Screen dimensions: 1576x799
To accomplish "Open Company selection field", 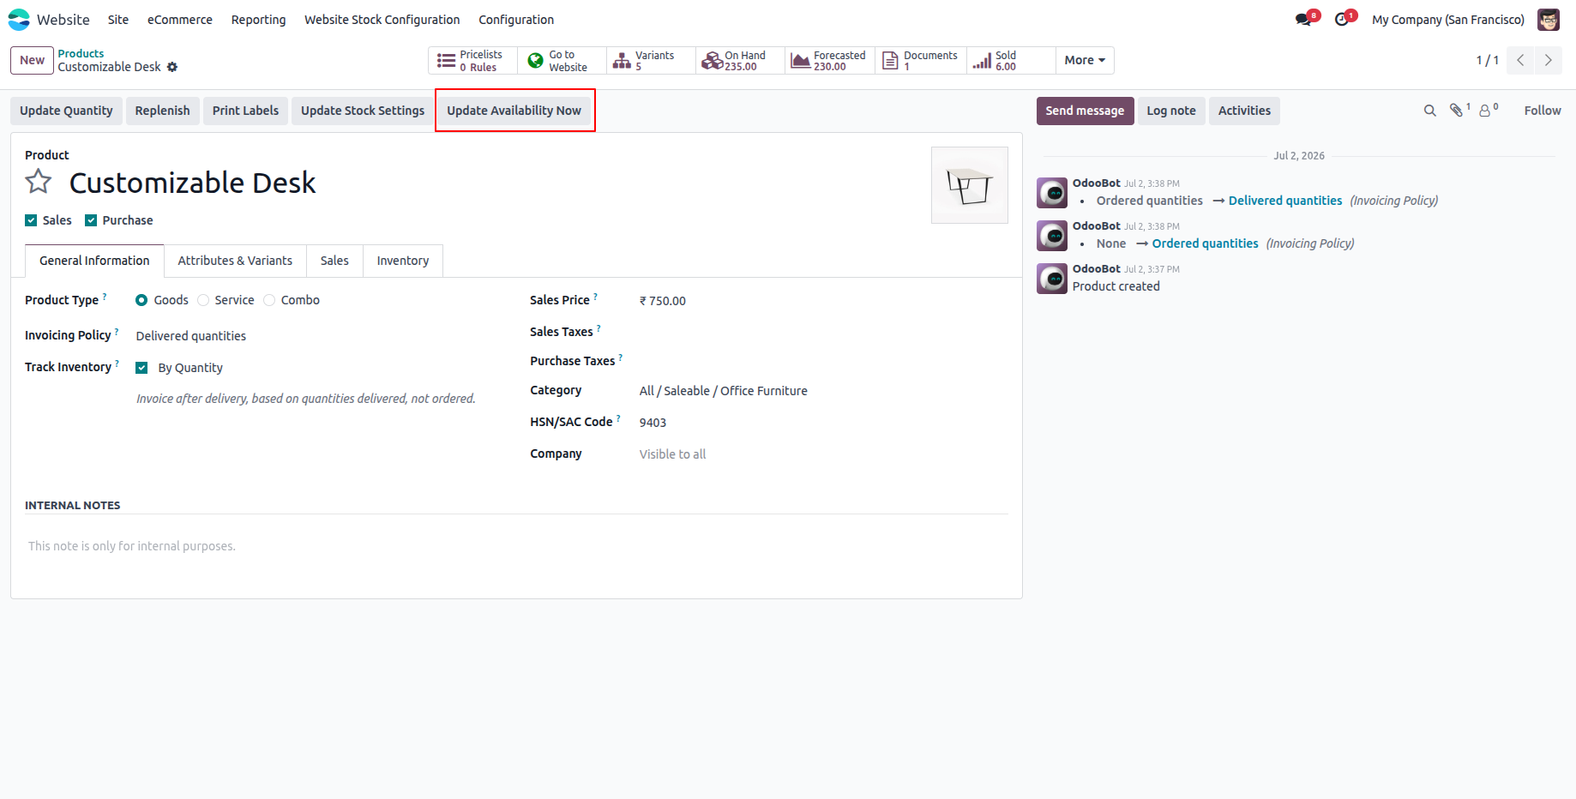I will [x=823, y=454].
